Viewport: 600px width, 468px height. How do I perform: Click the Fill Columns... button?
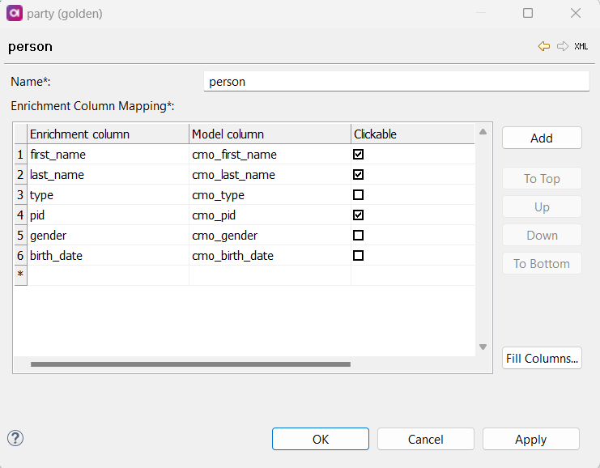click(x=542, y=358)
